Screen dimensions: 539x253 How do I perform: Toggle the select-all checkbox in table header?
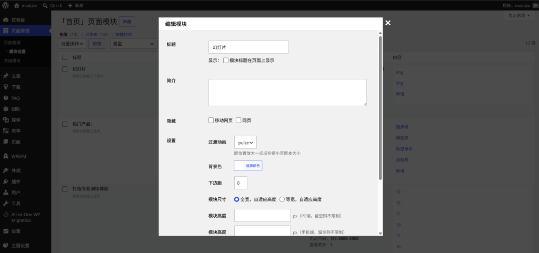[x=65, y=57]
